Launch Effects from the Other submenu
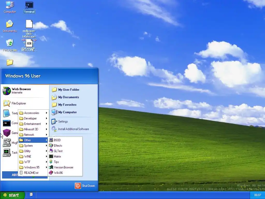Screen dimensions: 265x199 [x=65, y=146]
